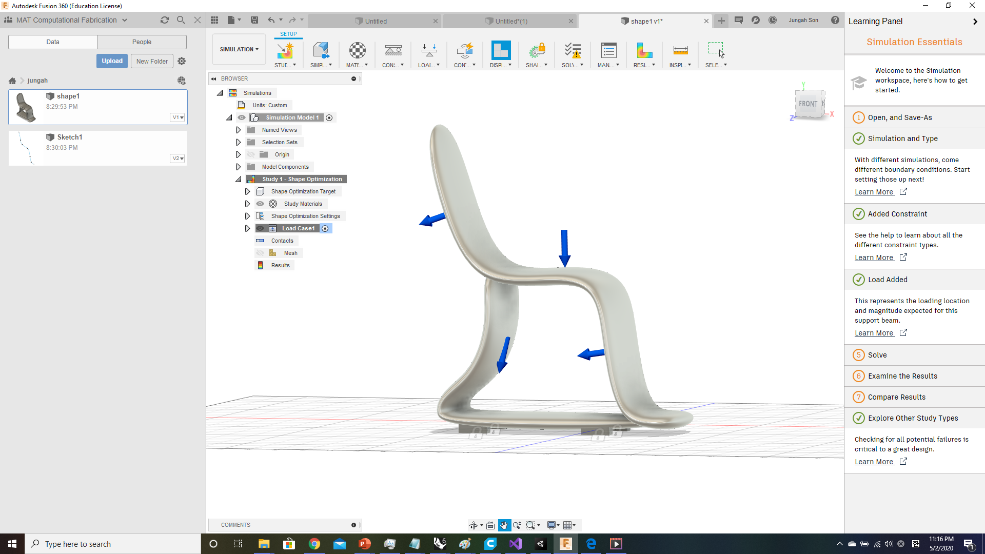This screenshot has height=554, width=985.
Task: Open the Learn More link under Added Constraint
Action: click(x=875, y=257)
